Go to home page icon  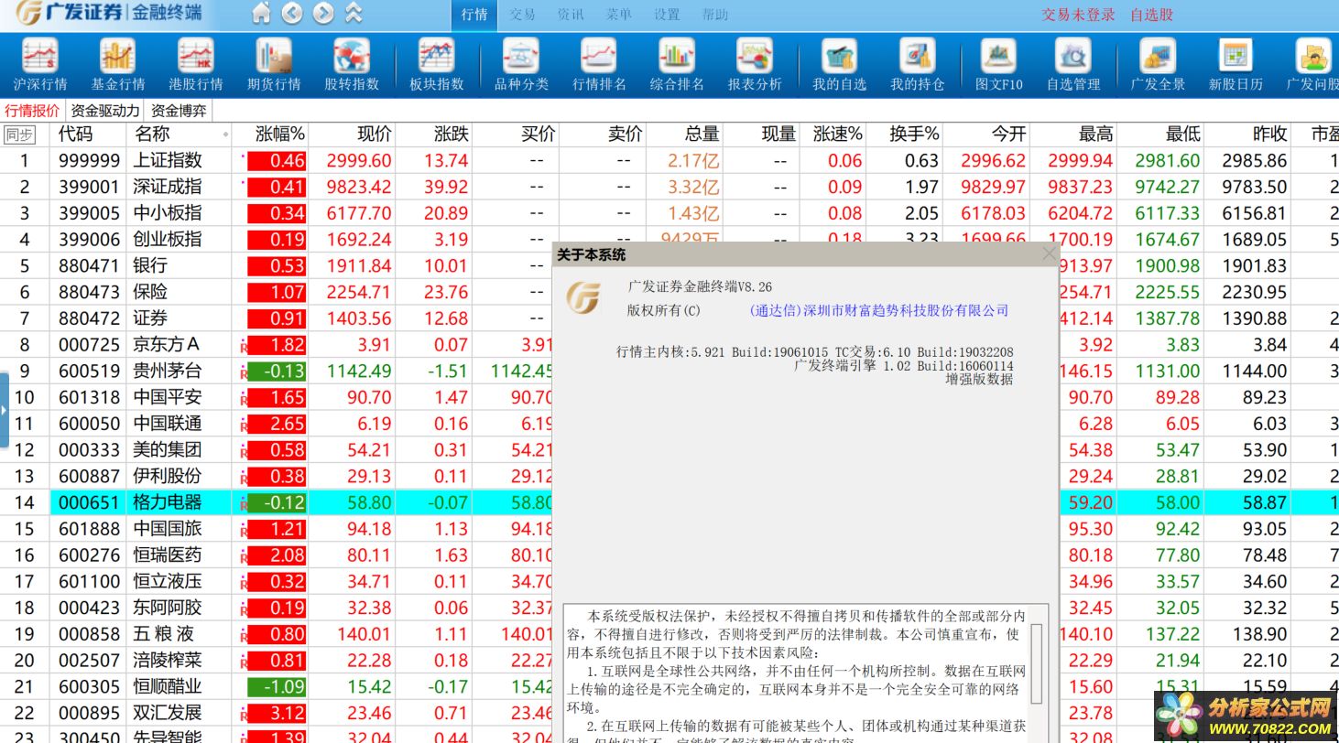click(x=261, y=14)
